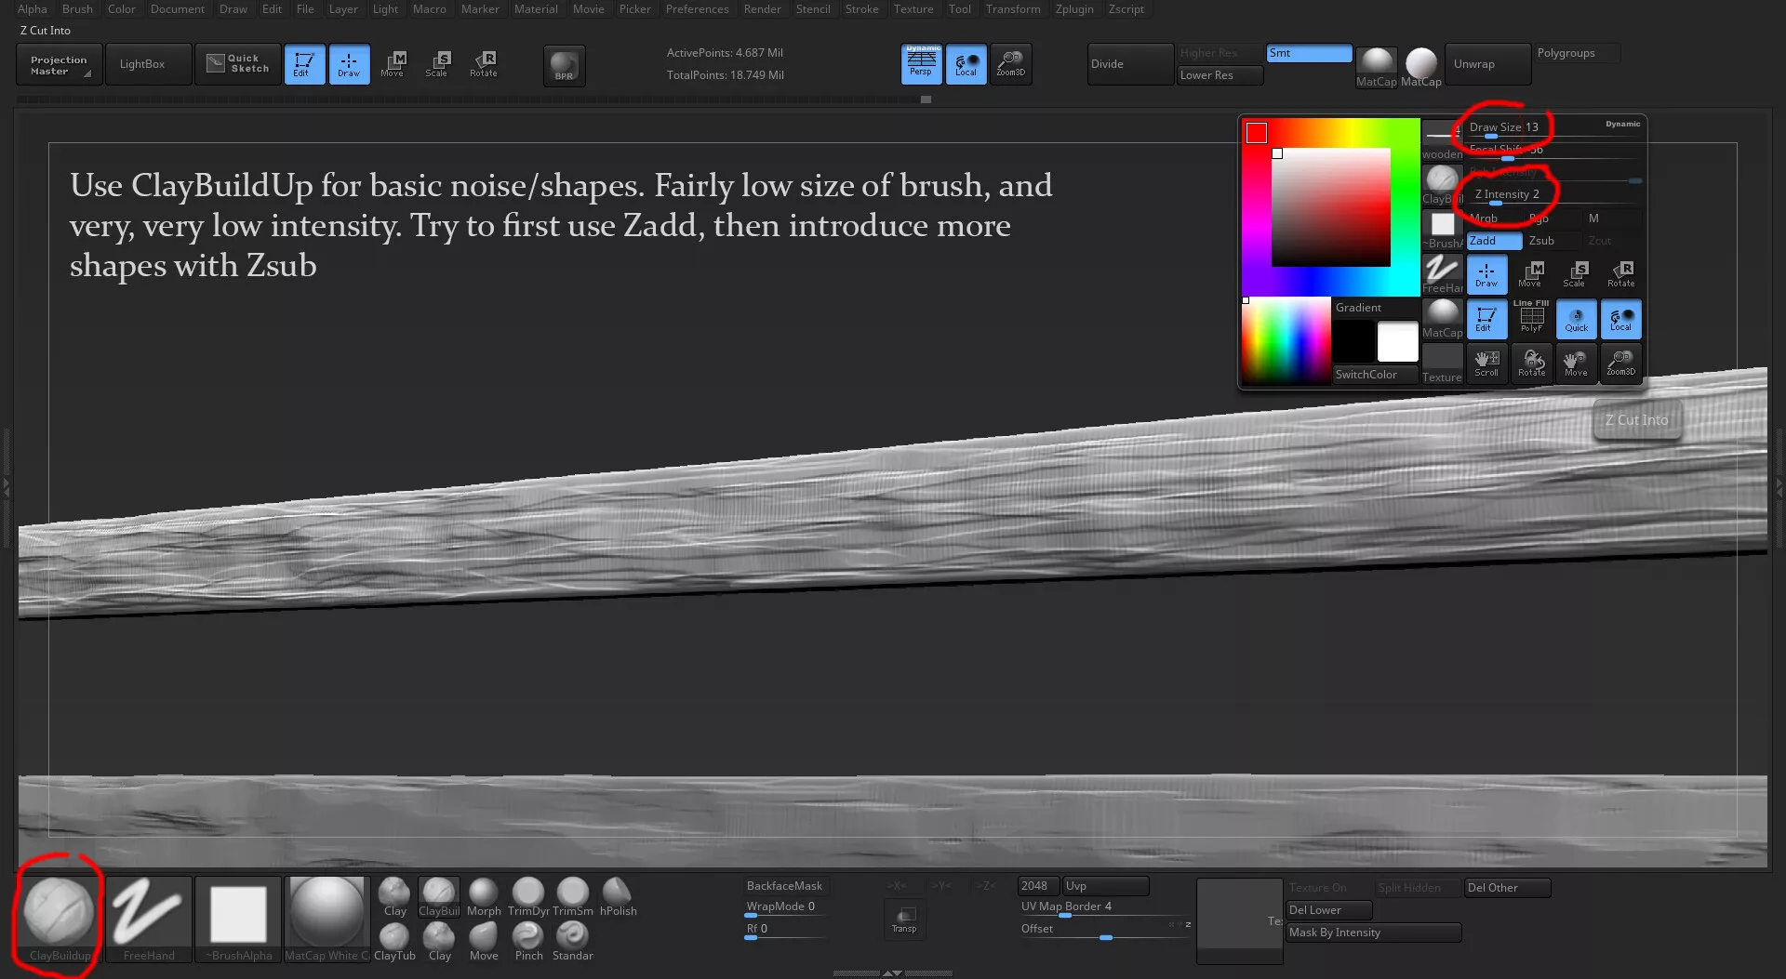
Task: Open the Tool menu
Action: click(x=959, y=9)
